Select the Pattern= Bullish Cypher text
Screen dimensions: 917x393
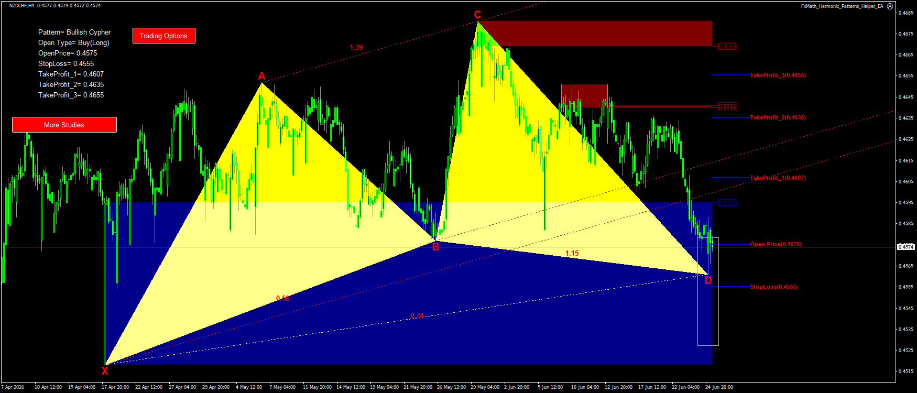(x=74, y=32)
